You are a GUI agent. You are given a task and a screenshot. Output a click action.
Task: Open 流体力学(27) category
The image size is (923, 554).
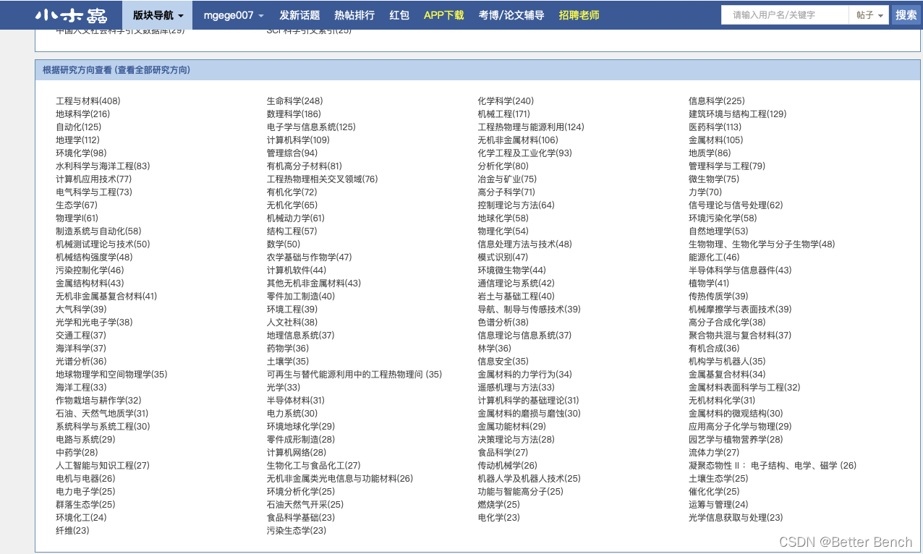pos(714,453)
